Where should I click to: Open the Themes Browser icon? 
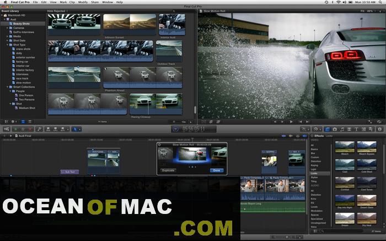coord(371,129)
